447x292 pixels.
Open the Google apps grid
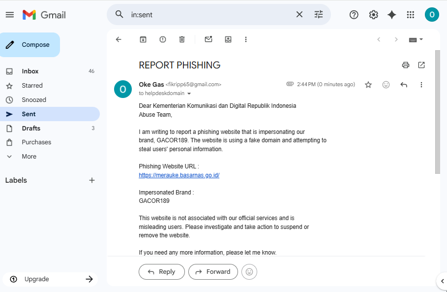[x=411, y=15]
